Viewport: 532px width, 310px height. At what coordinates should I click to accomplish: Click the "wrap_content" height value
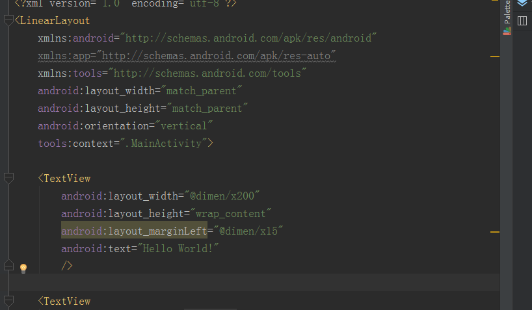(231, 213)
